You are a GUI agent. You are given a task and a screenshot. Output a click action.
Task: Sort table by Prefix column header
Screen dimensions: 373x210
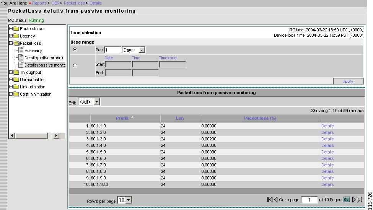tap(122, 118)
